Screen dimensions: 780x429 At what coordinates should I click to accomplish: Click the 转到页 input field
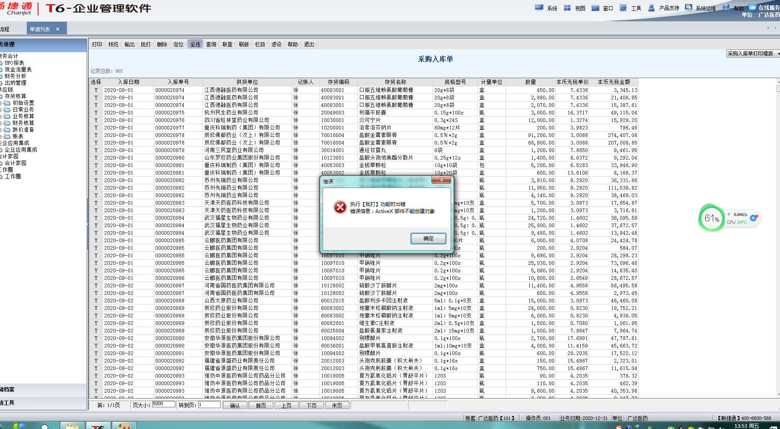tap(209, 405)
